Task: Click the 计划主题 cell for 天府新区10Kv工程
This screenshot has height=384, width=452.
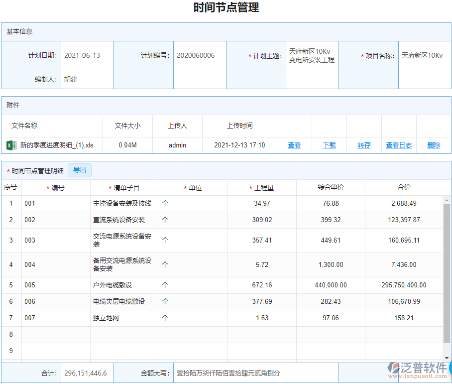Action: tap(312, 55)
